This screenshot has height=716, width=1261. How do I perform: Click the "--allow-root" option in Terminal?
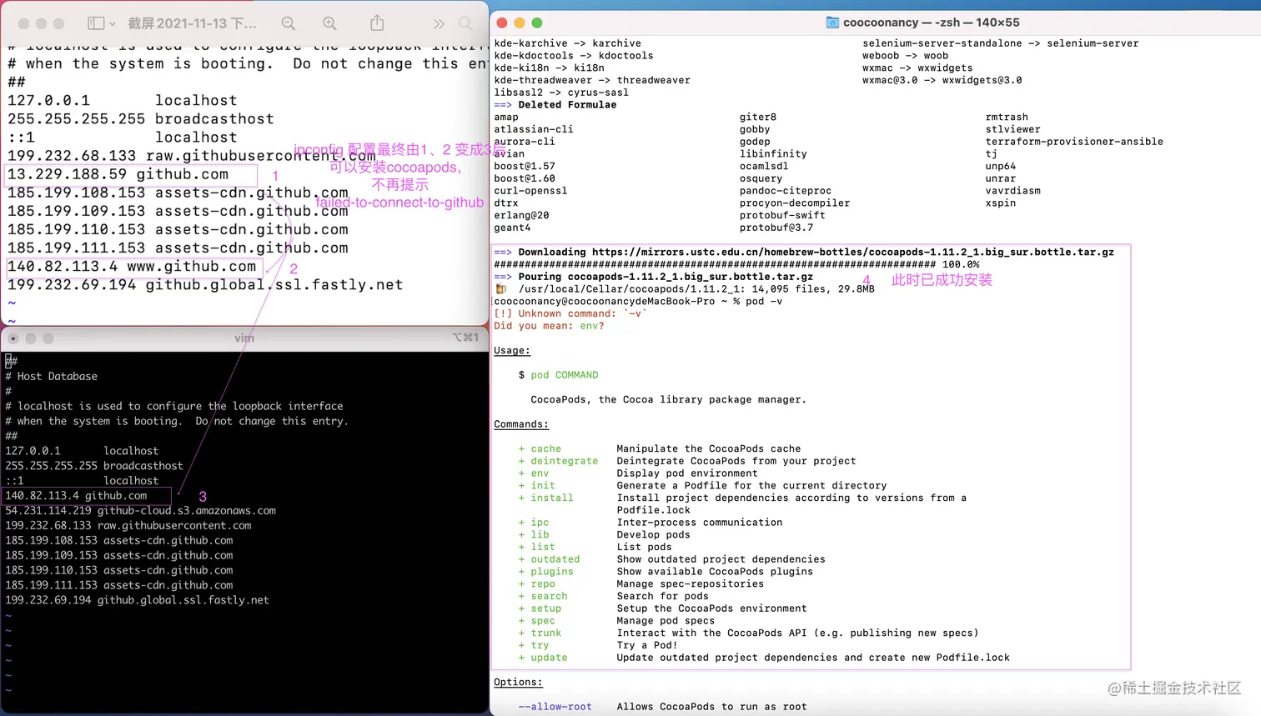(555, 708)
